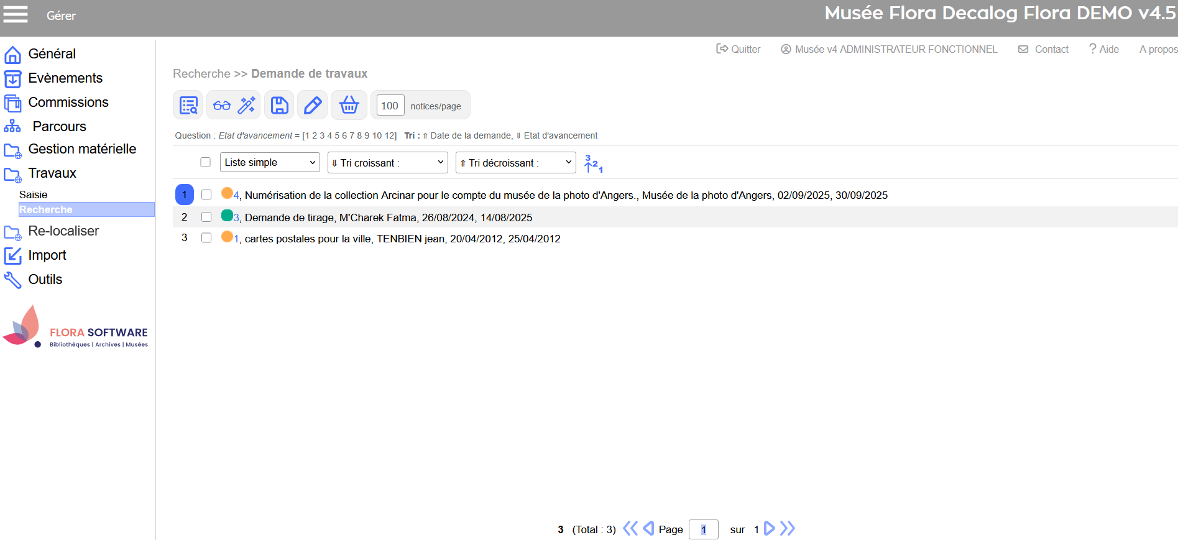Select Saisie under Travaux
1178x540 pixels.
point(34,194)
